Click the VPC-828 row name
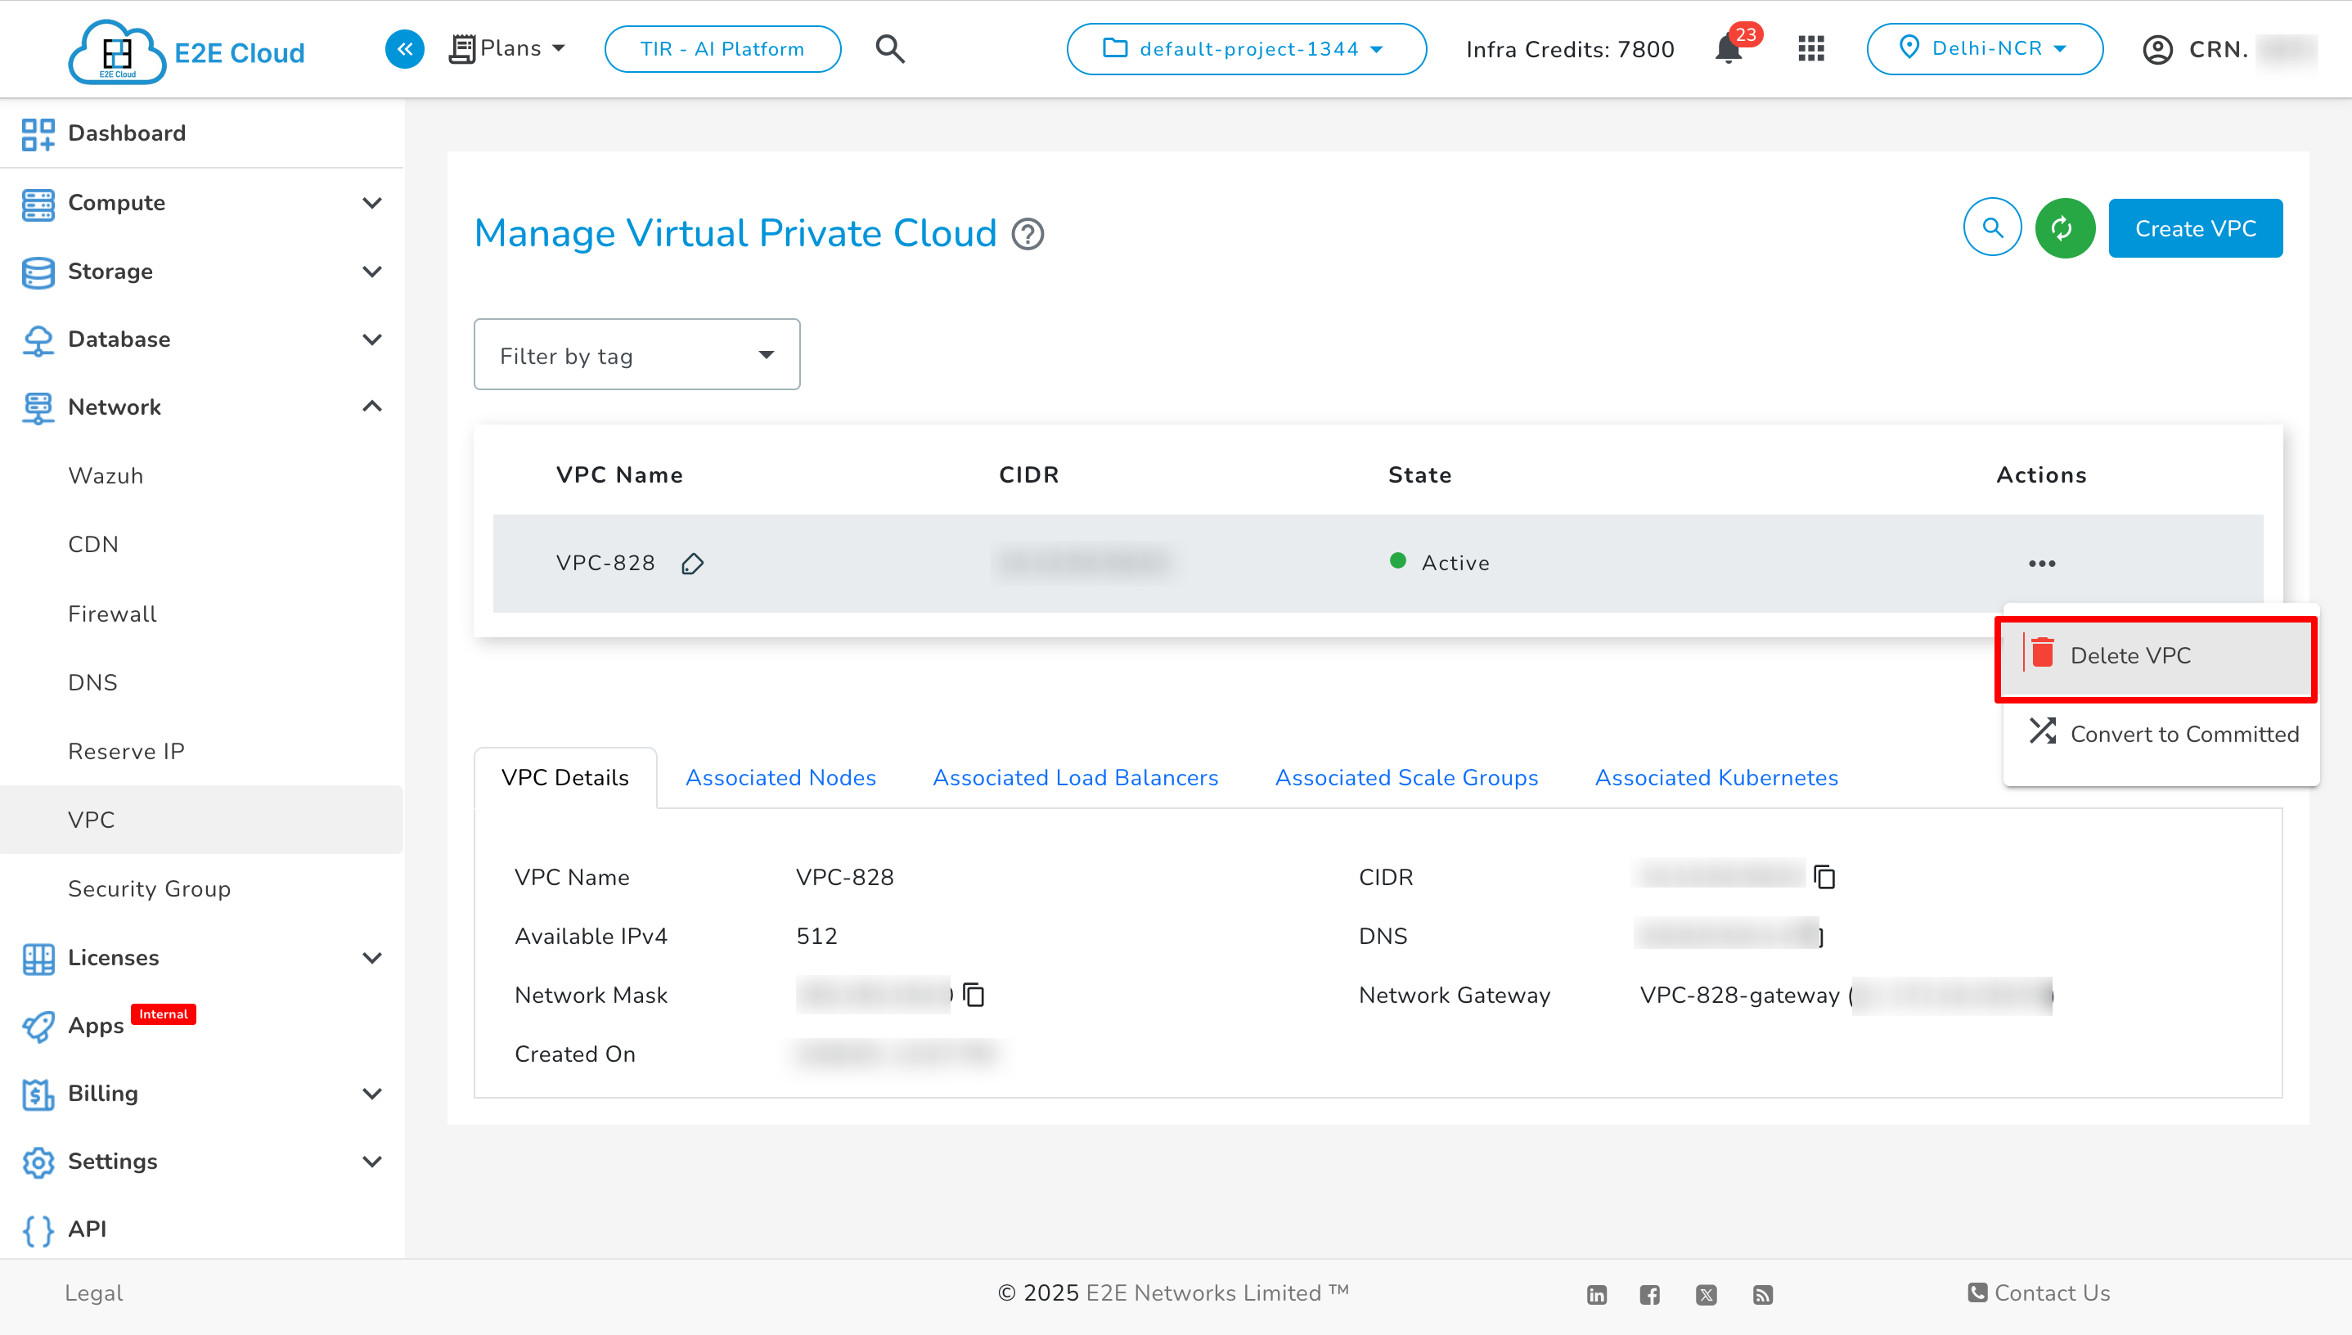Image resolution: width=2352 pixels, height=1335 pixels. (x=605, y=563)
